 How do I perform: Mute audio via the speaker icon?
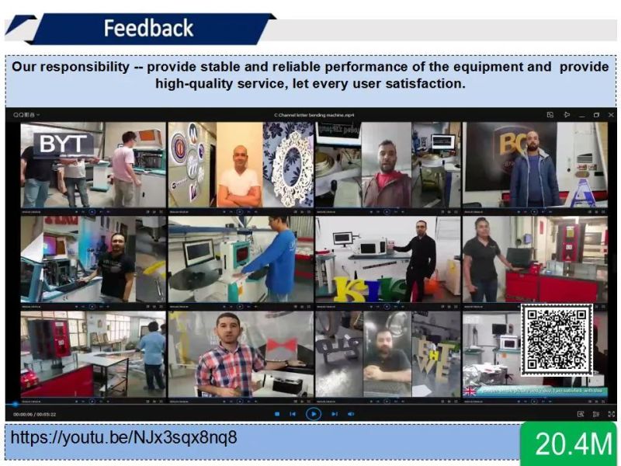351,414
